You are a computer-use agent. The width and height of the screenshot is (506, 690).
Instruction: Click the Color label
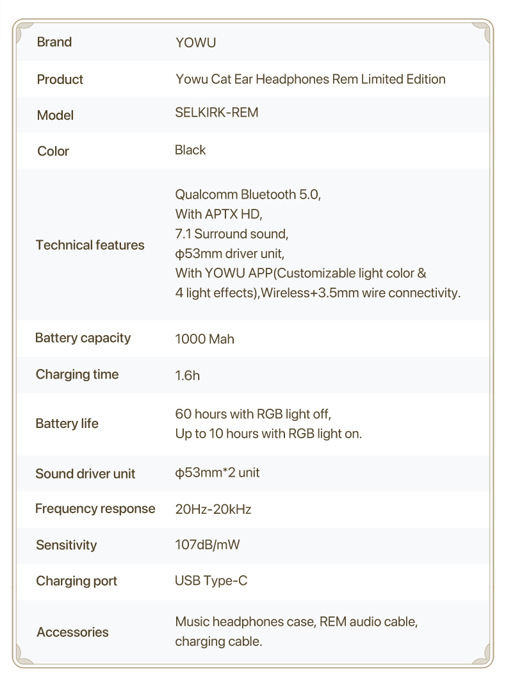tap(53, 151)
